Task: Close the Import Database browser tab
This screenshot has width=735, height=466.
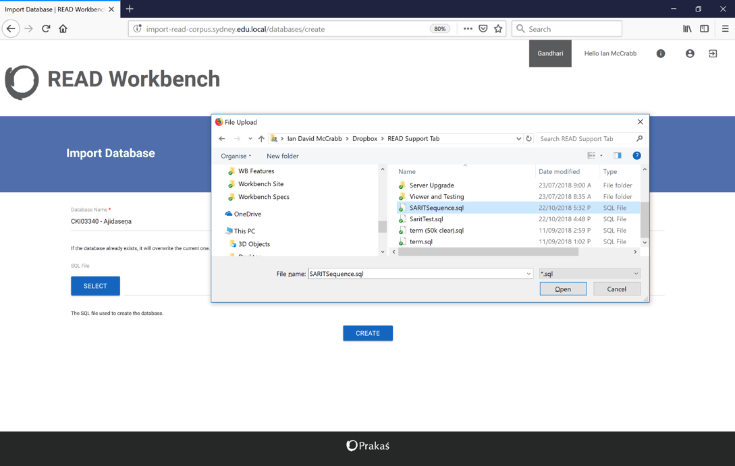Action: click(x=111, y=9)
